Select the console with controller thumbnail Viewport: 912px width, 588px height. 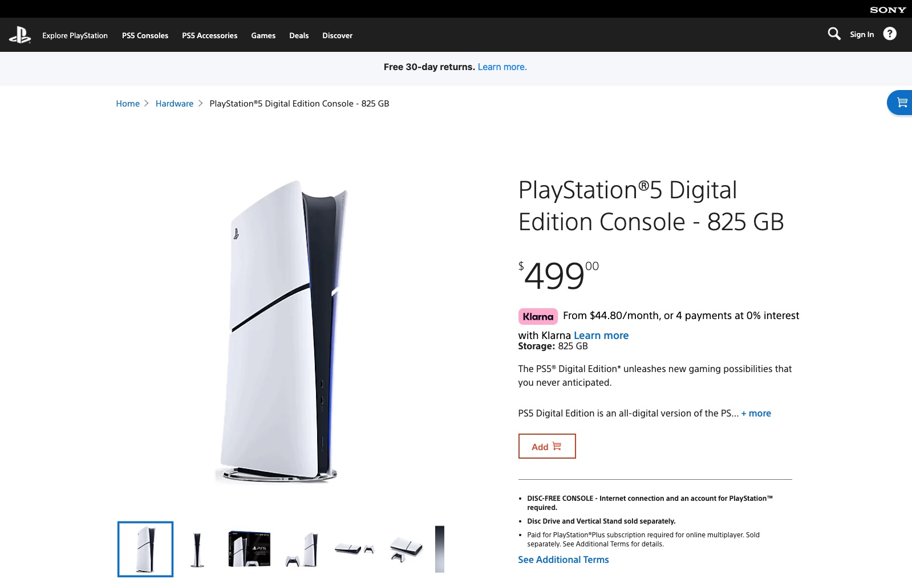pos(302,549)
